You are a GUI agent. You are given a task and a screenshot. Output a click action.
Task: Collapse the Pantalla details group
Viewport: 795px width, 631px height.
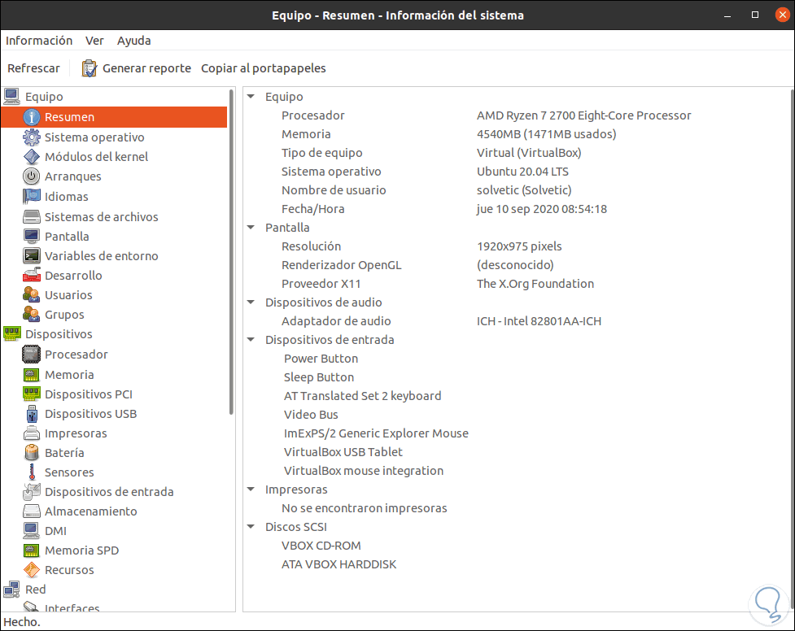(x=252, y=228)
